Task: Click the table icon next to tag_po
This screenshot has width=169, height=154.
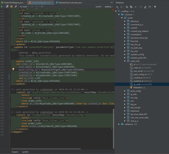Action: (x=128, y=104)
